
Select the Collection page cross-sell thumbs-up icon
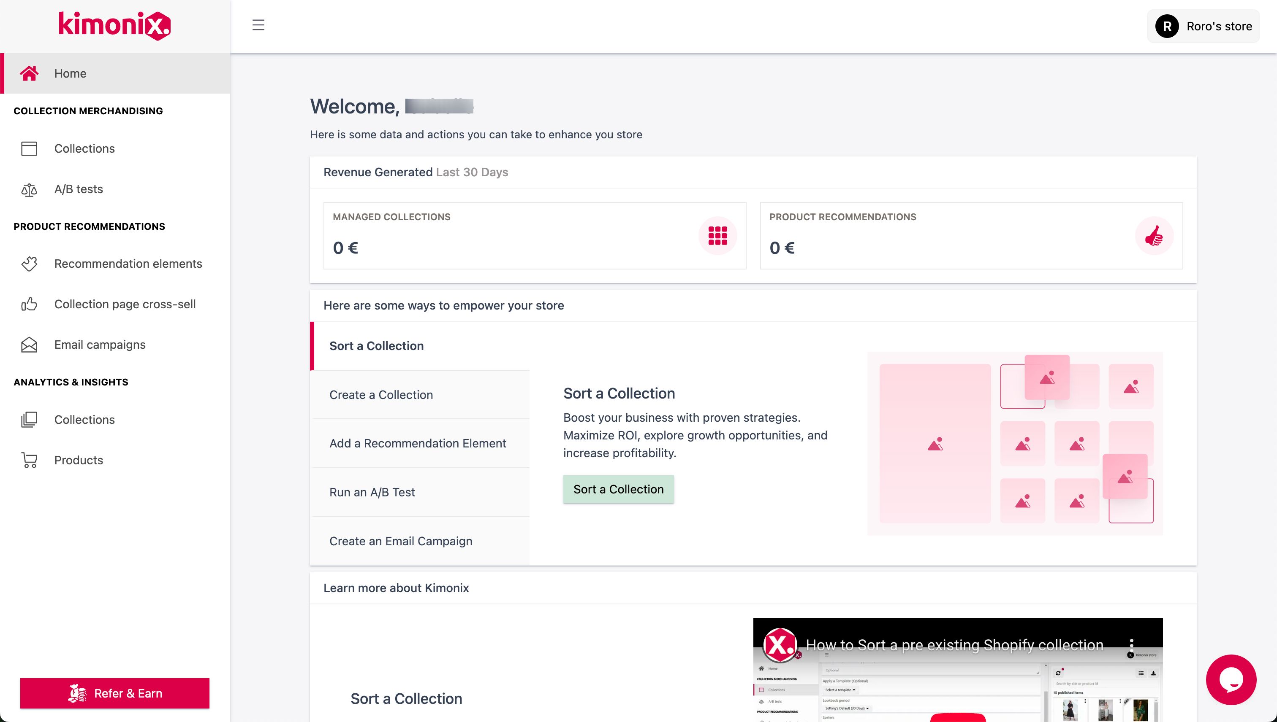click(29, 304)
